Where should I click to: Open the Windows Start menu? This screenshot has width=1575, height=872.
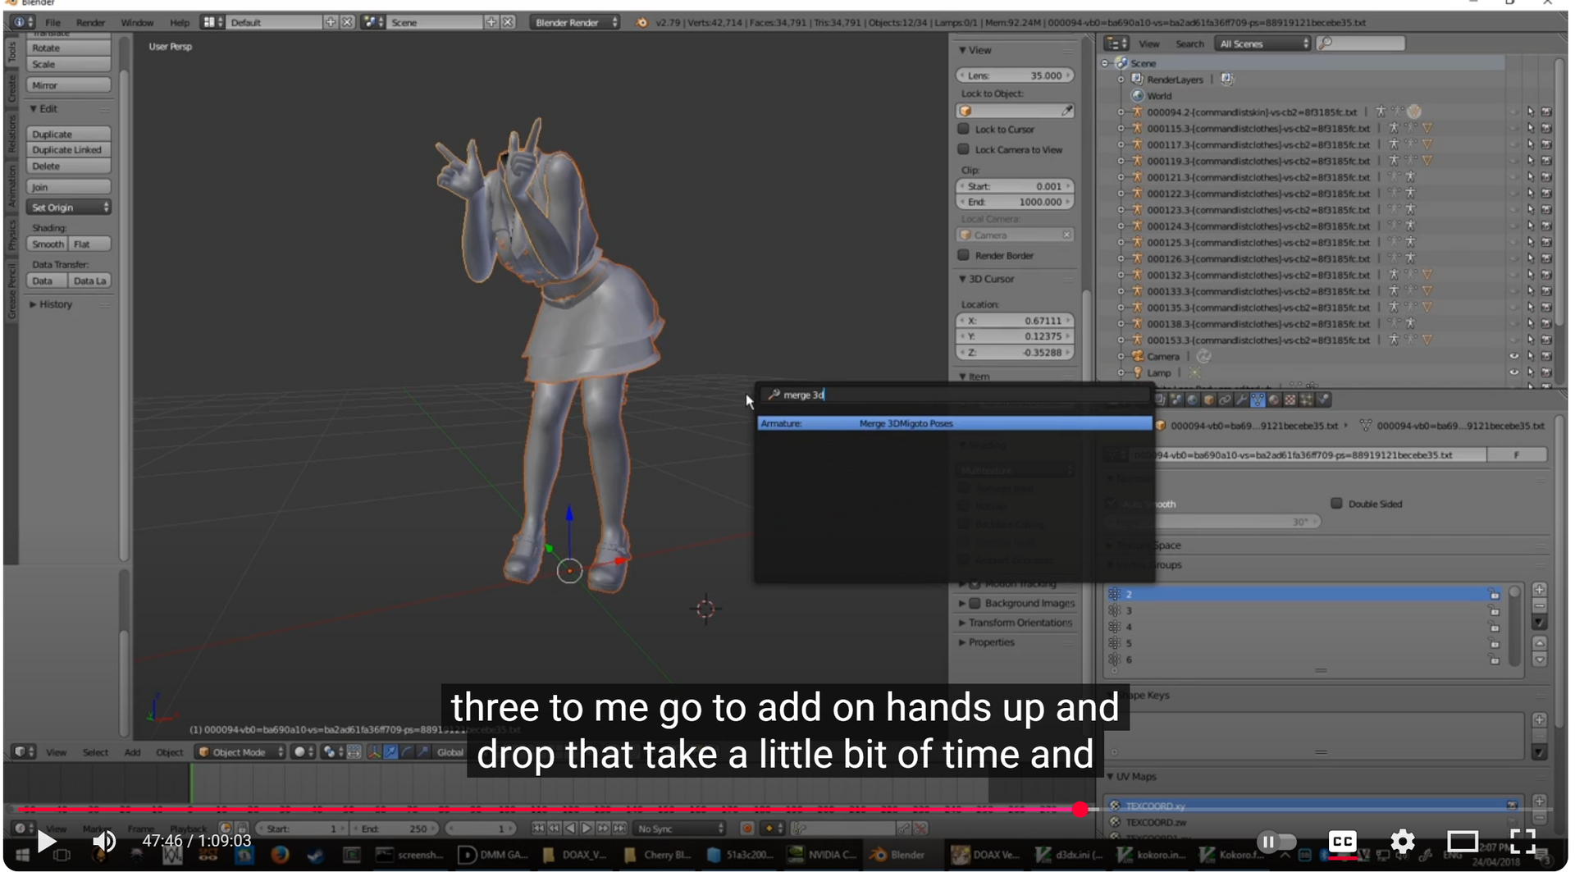22,855
